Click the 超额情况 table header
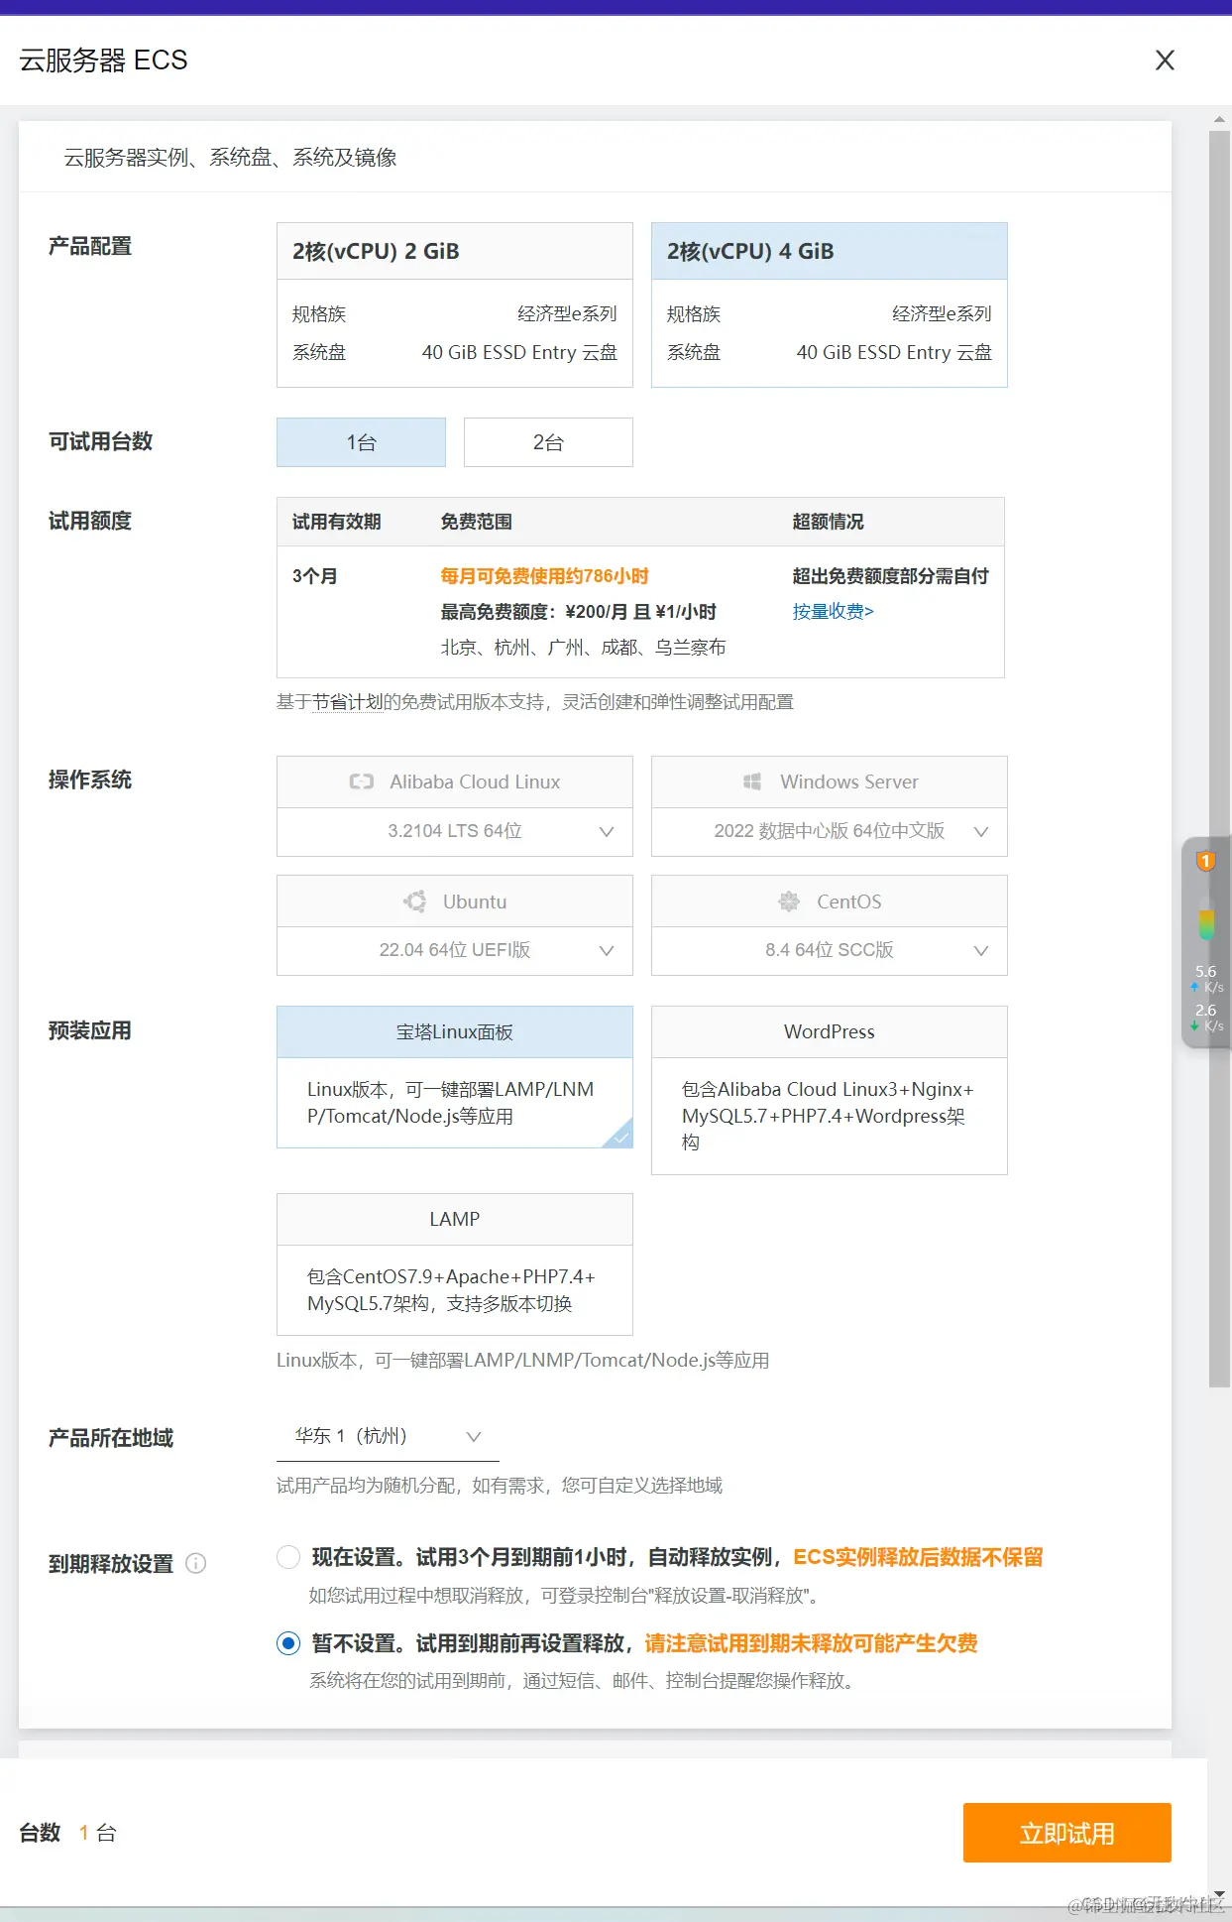Viewport: 1232px width, 1922px height. point(828,522)
